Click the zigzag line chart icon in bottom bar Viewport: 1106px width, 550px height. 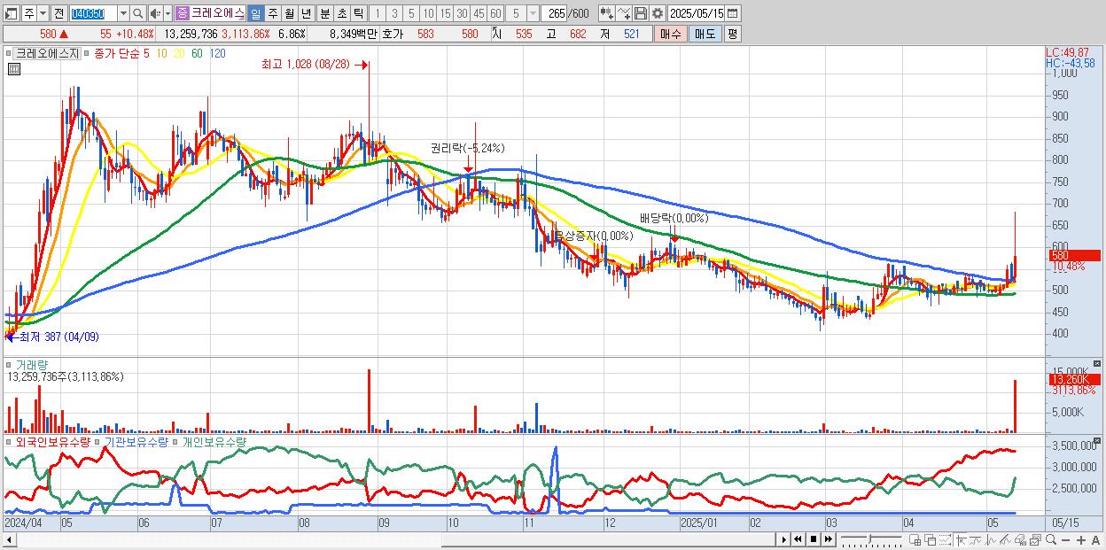991,540
